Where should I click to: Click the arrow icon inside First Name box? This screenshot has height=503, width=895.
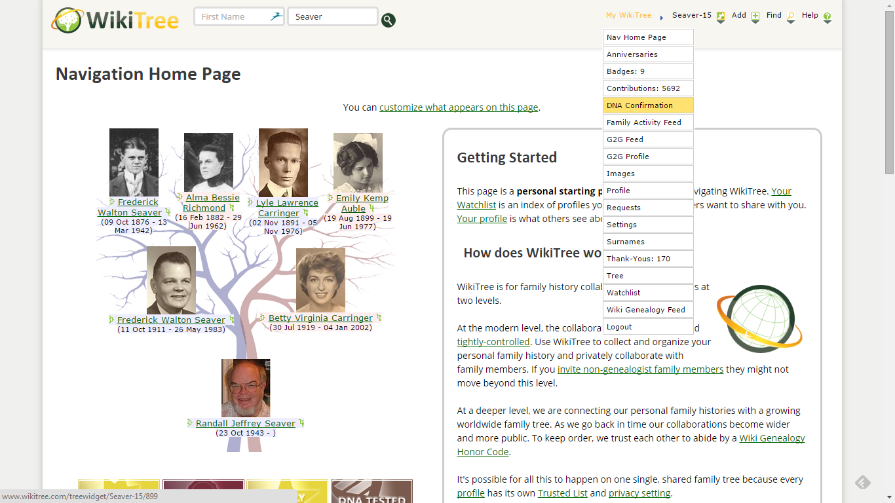275,16
